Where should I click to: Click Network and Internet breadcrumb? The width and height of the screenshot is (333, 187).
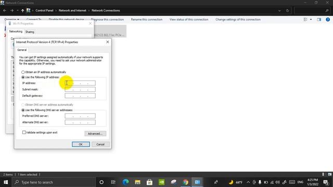(72, 10)
